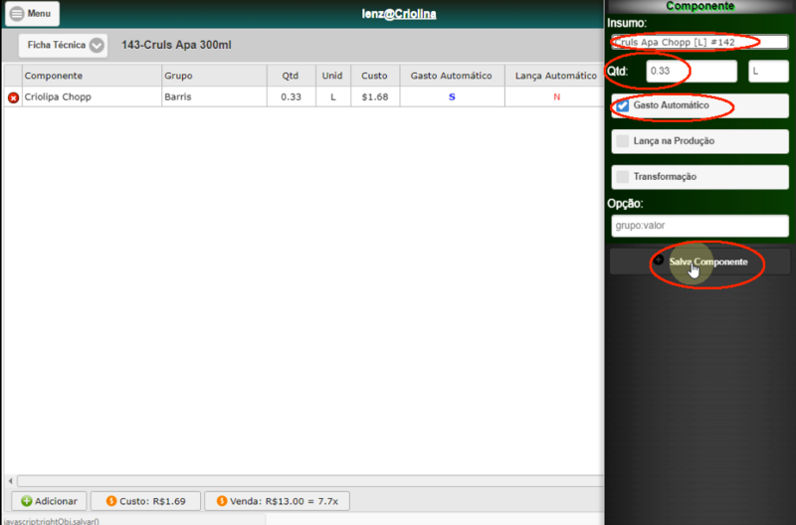Click the Insumo input field

pyautogui.click(x=699, y=42)
